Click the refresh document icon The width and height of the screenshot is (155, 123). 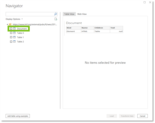pos(56,19)
